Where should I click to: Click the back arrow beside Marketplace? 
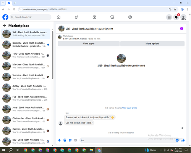(x=5, y=26)
